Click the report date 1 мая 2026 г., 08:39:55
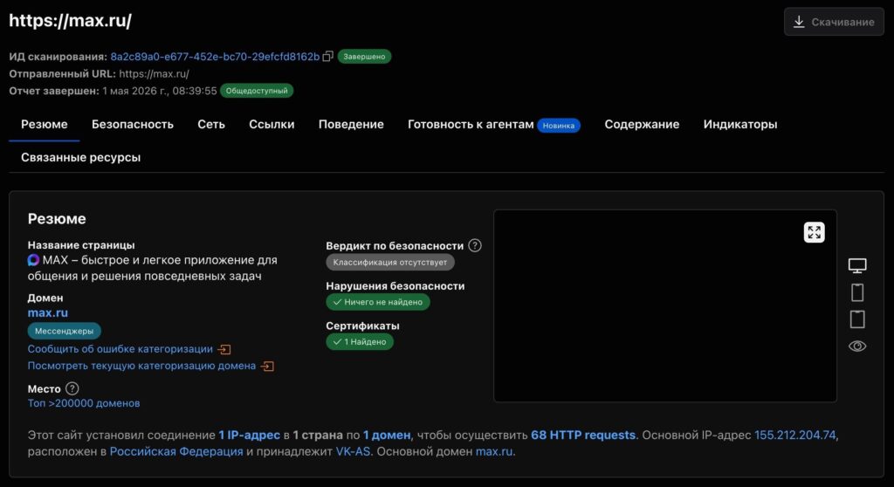This screenshot has height=487, width=894. click(x=160, y=91)
